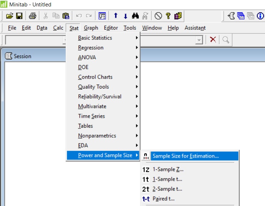The image size is (265, 206).
Task: Open the Tools menu
Action: pos(129,28)
